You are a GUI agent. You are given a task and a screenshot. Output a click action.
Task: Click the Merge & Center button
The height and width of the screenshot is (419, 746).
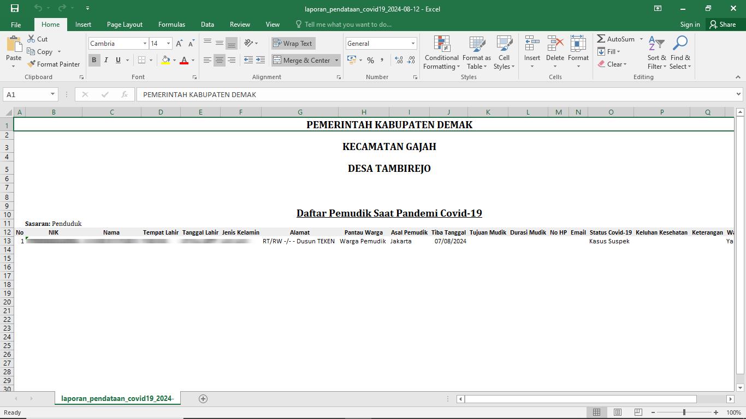coord(301,61)
